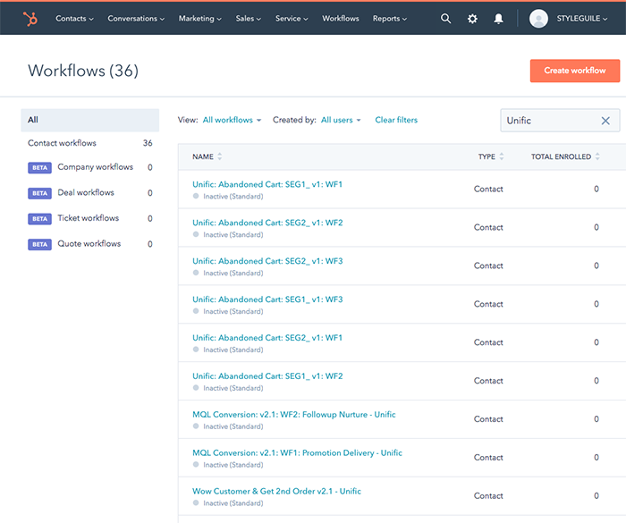The height and width of the screenshot is (523, 626).
Task: Open the STYLEGUILE account dropdown
Action: click(x=581, y=19)
